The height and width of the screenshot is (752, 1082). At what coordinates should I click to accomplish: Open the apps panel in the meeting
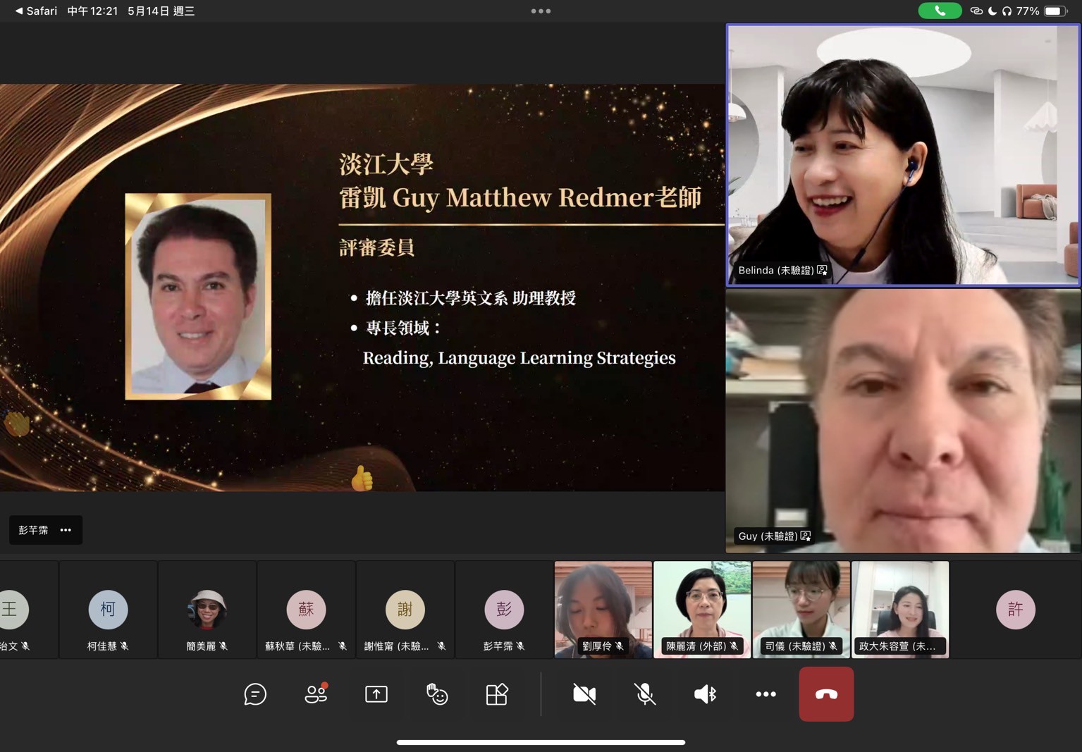click(x=497, y=694)
